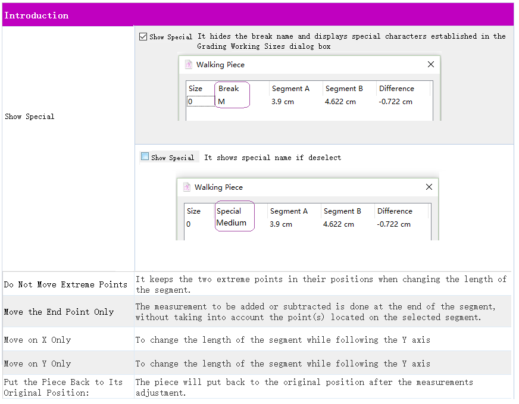Viewport: 519px width, 404px height.
Task: Click the Special column header
Action: 229,211
